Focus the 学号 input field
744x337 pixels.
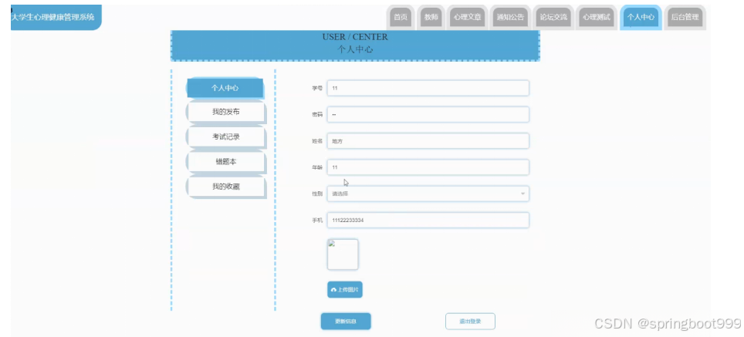point(428,88)
